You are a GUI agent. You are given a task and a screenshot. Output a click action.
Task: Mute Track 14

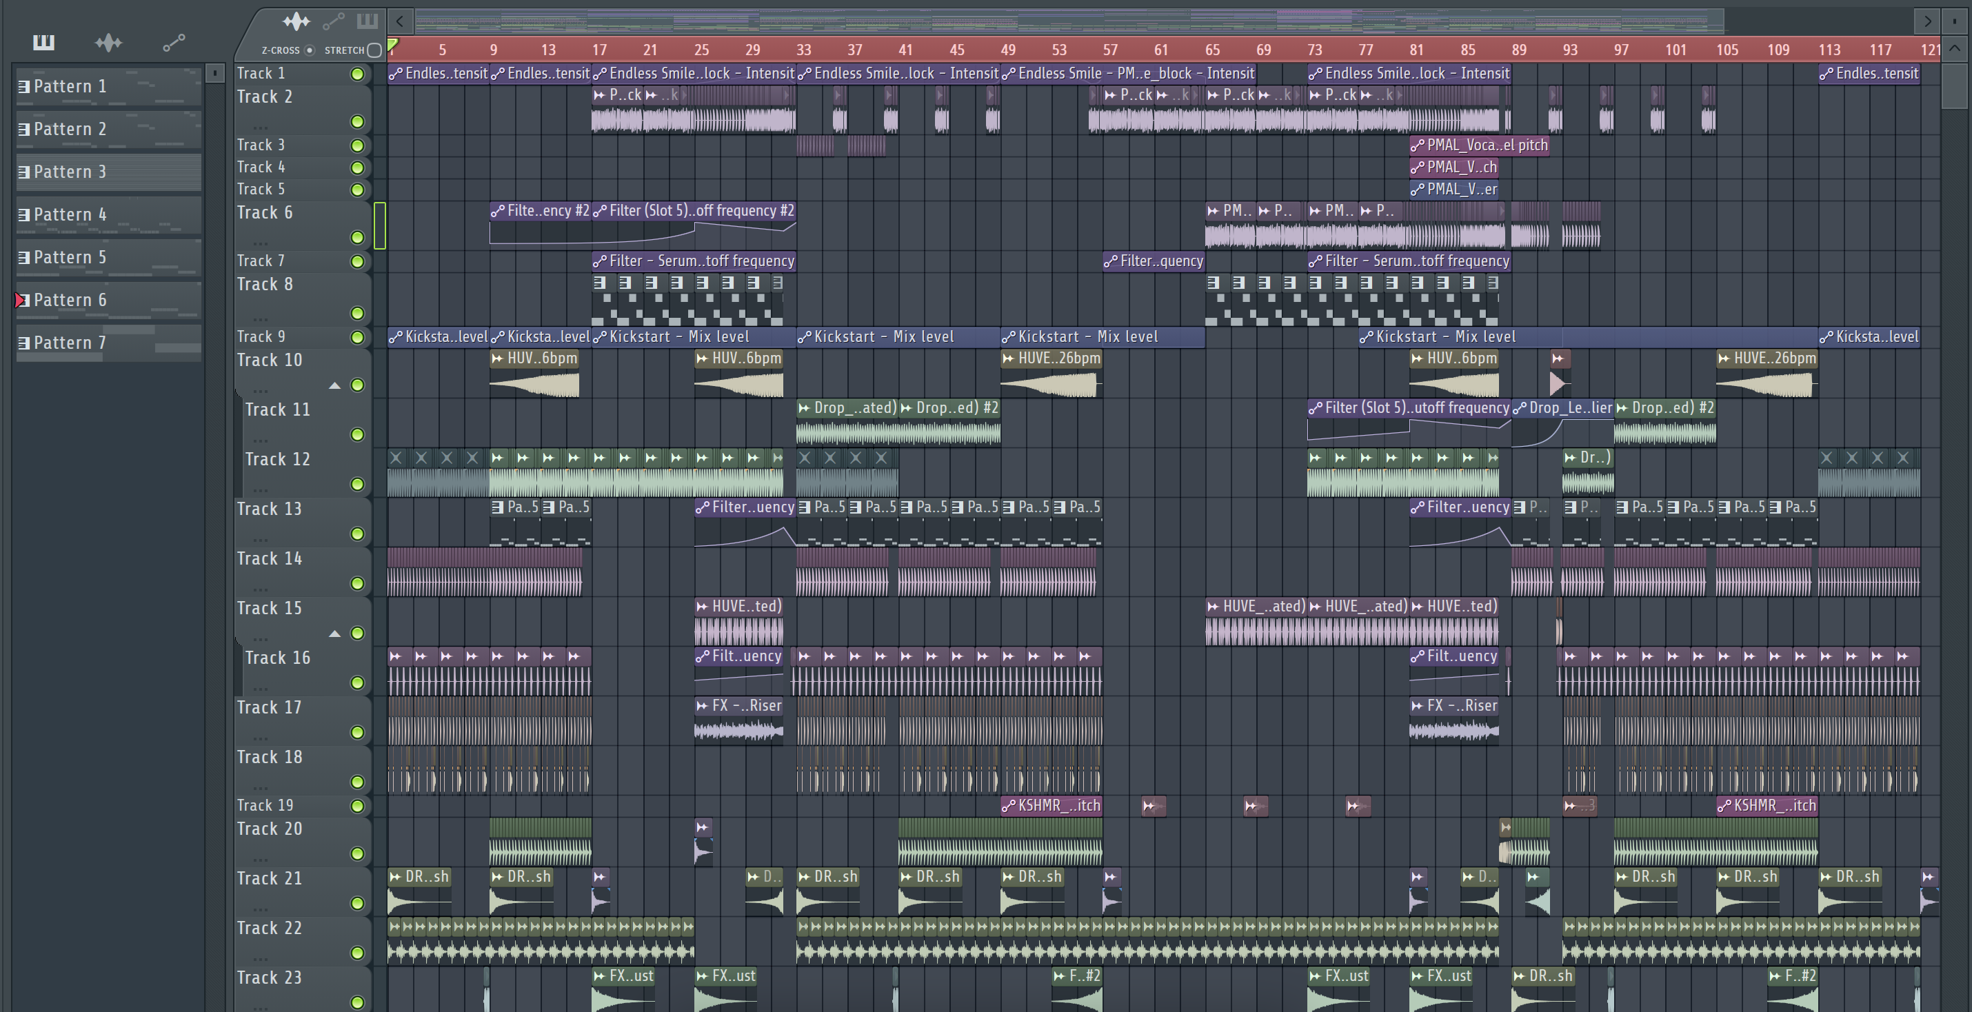coord(356,584)
